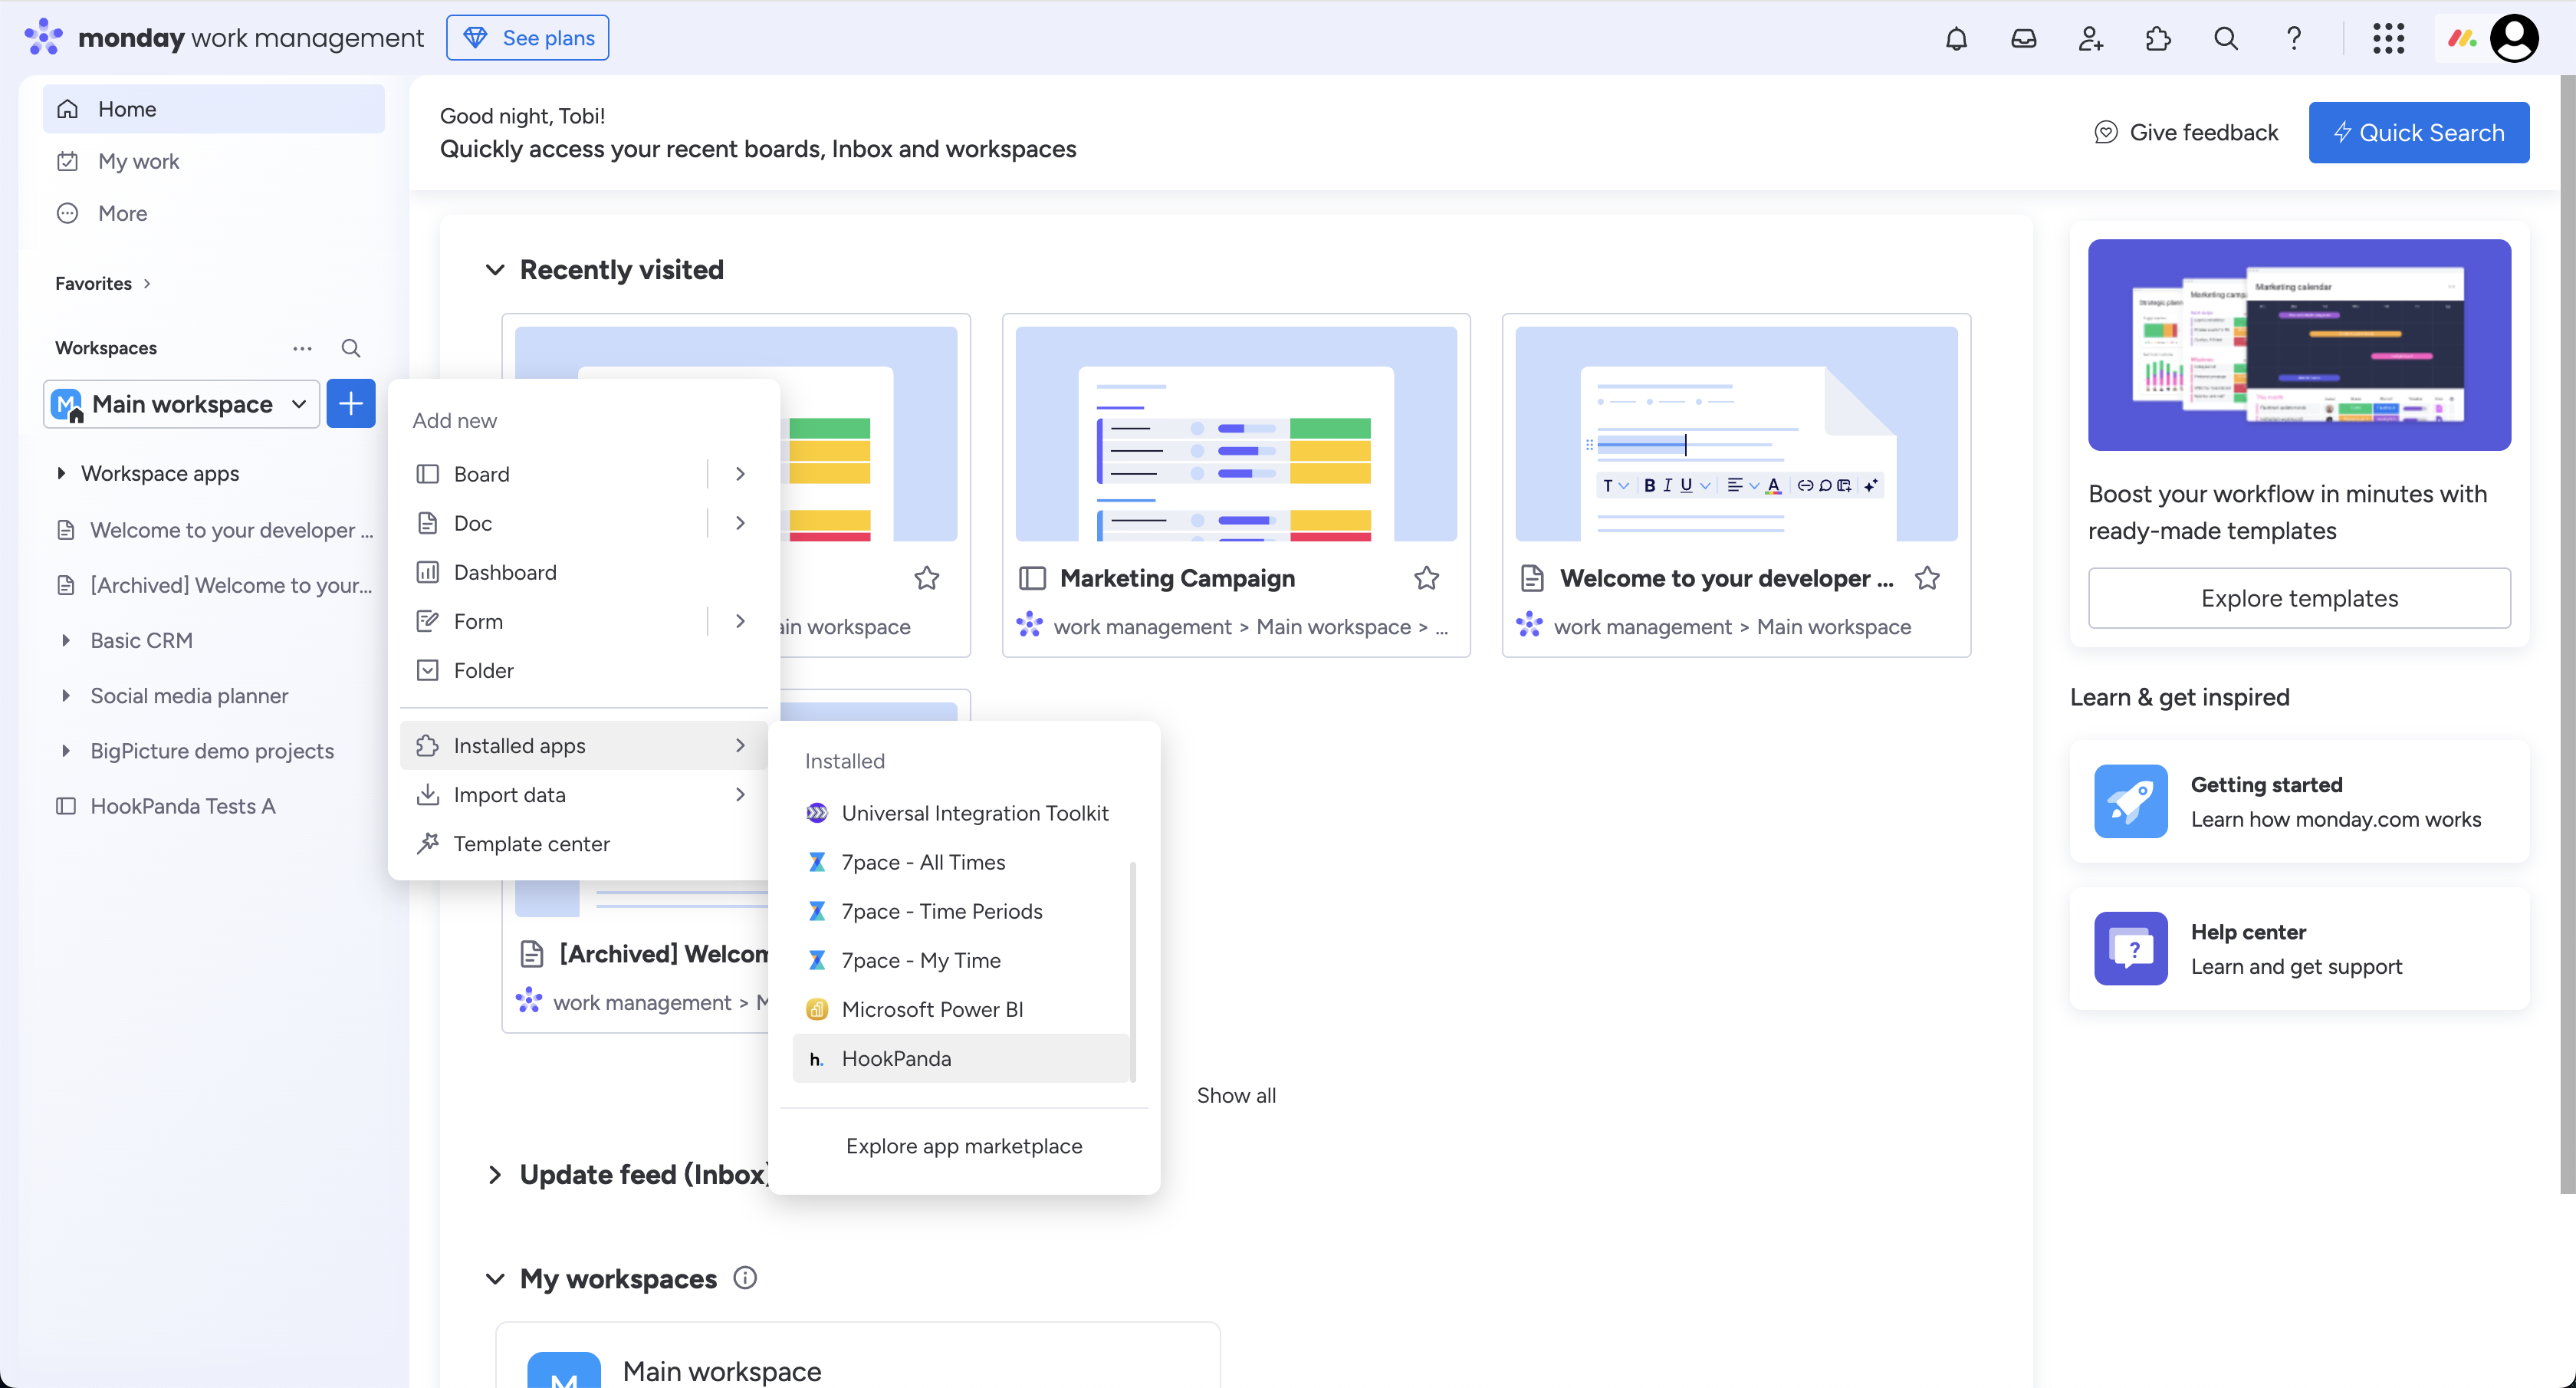Viewport: 2576px width, 1388px height.
Task: Expand Doc submenu arrow
Action: coord(740,523)
